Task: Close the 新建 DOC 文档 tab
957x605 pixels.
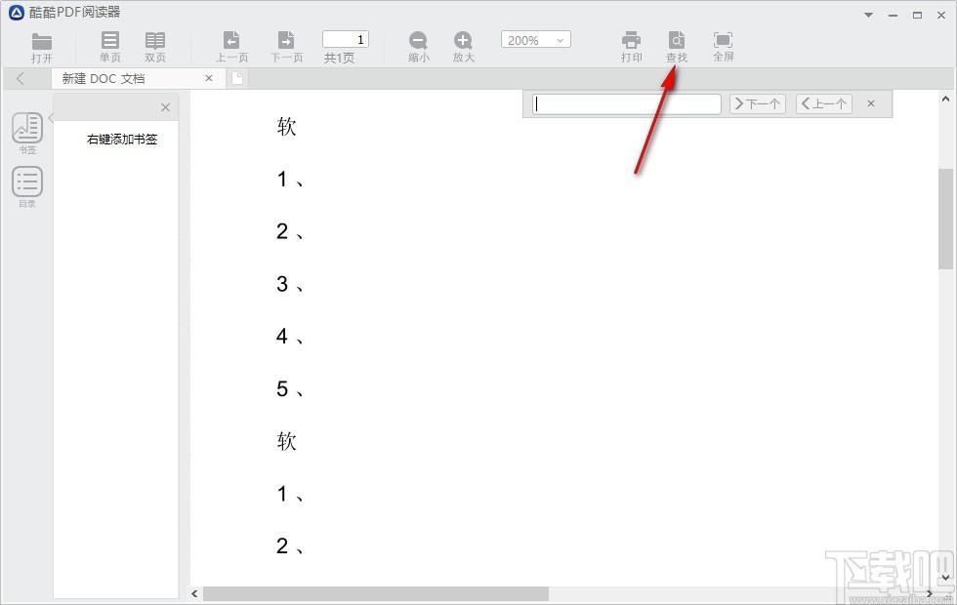Action: [x=209, y=78]
